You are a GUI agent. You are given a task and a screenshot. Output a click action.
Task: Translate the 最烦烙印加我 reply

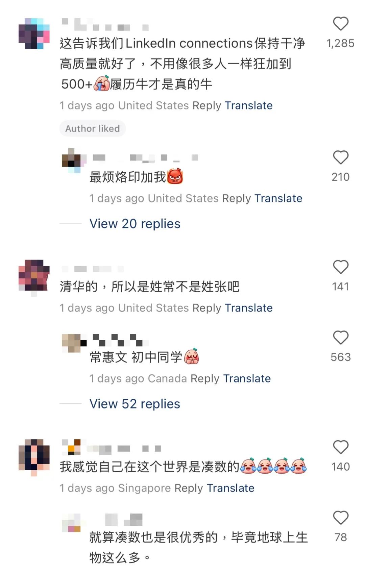coord(278,198)
